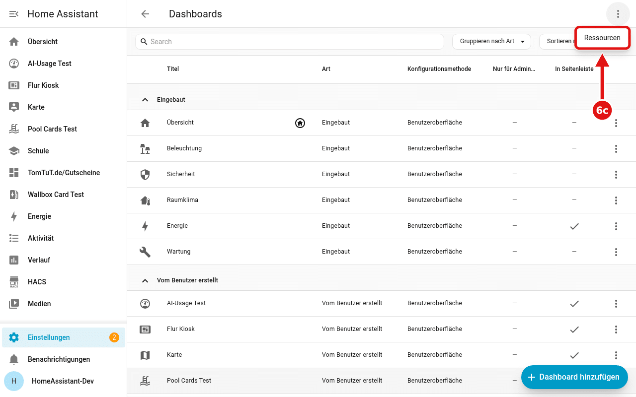Open three-dot menu for Beleuchtung row
636x397 pixels.
(616, 149)
